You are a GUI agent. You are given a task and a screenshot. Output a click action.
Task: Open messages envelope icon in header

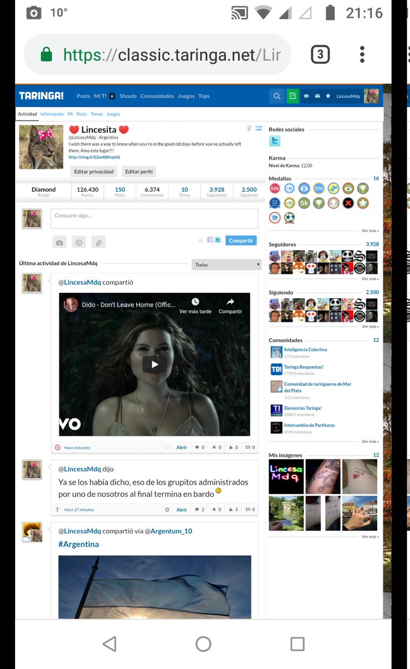point(317,96)
